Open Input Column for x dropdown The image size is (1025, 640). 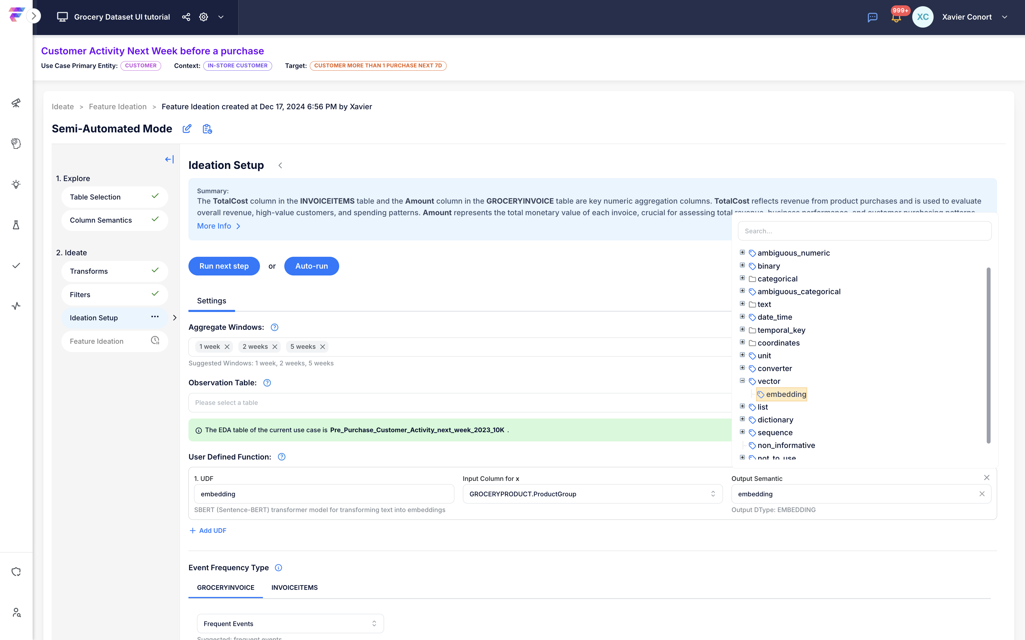pos(592,494)
